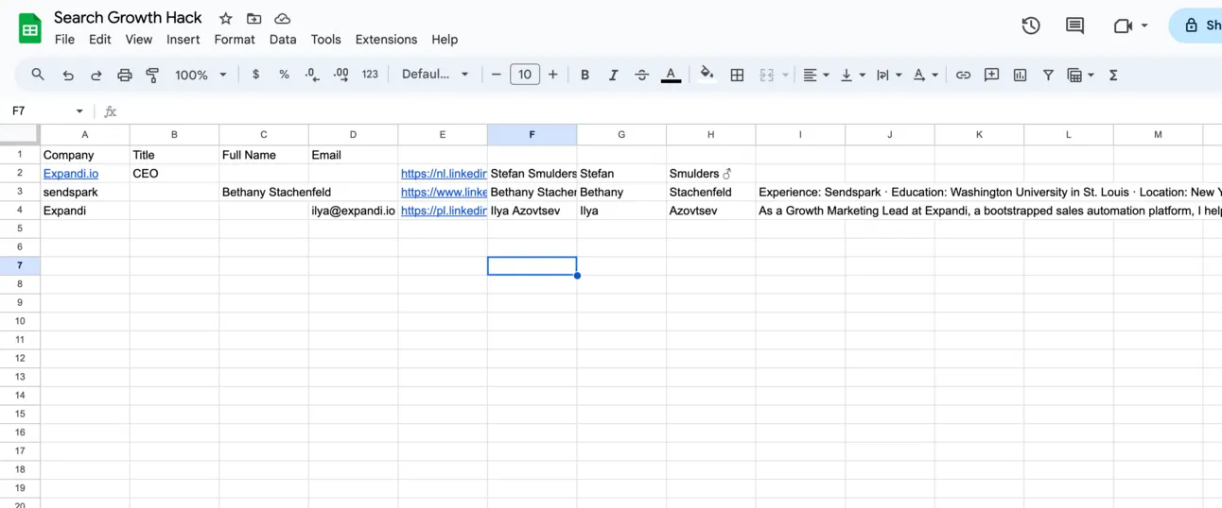The height and width of the screenshot is (508, 1222).
Task: Format as currency dollar sign
Action: tap(255, 75)
